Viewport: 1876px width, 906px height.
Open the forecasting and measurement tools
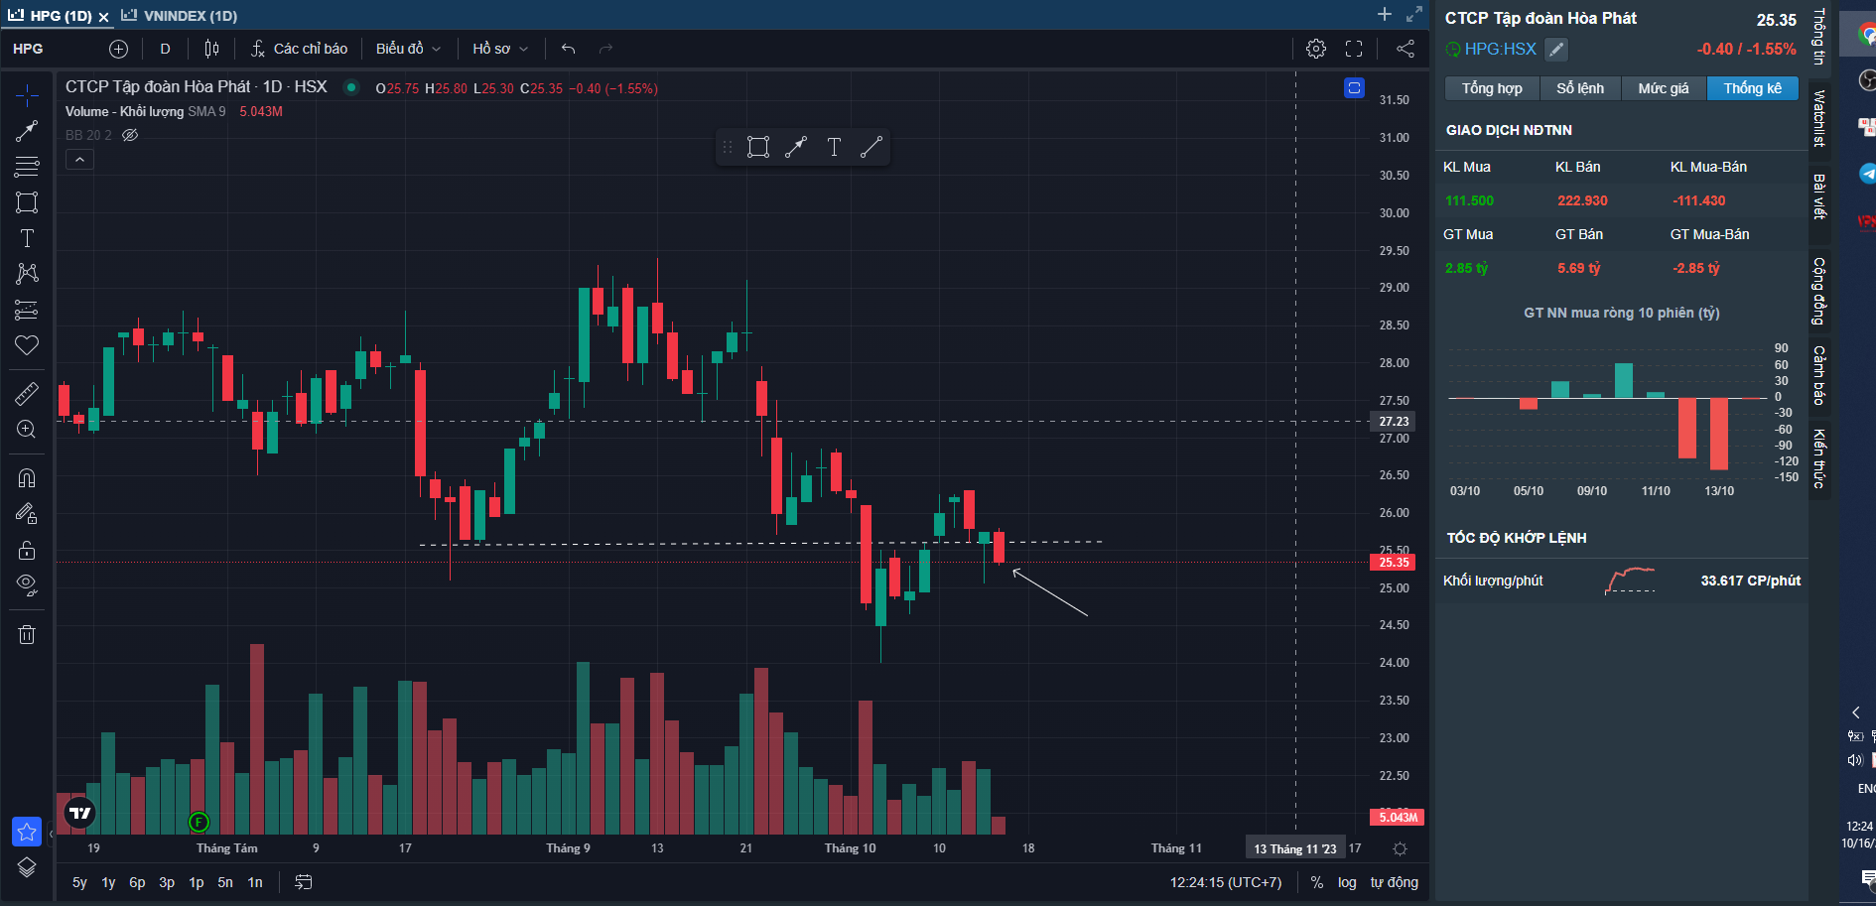pos(27,310)
